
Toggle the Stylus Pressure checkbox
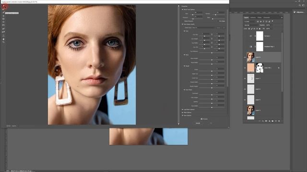[x=183, y=21]
